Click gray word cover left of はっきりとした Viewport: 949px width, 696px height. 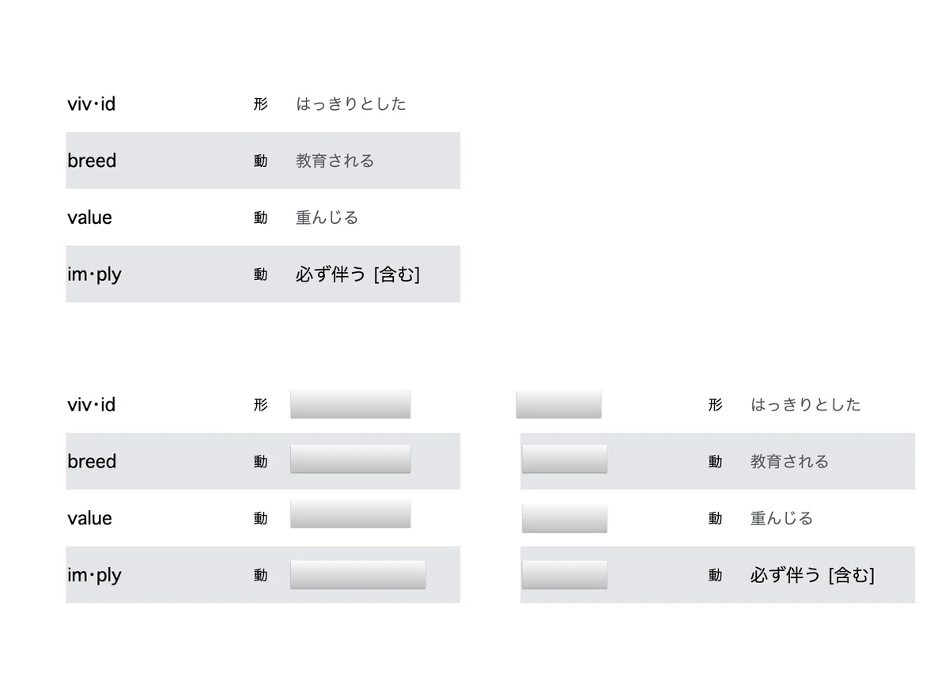click(559, 404)
